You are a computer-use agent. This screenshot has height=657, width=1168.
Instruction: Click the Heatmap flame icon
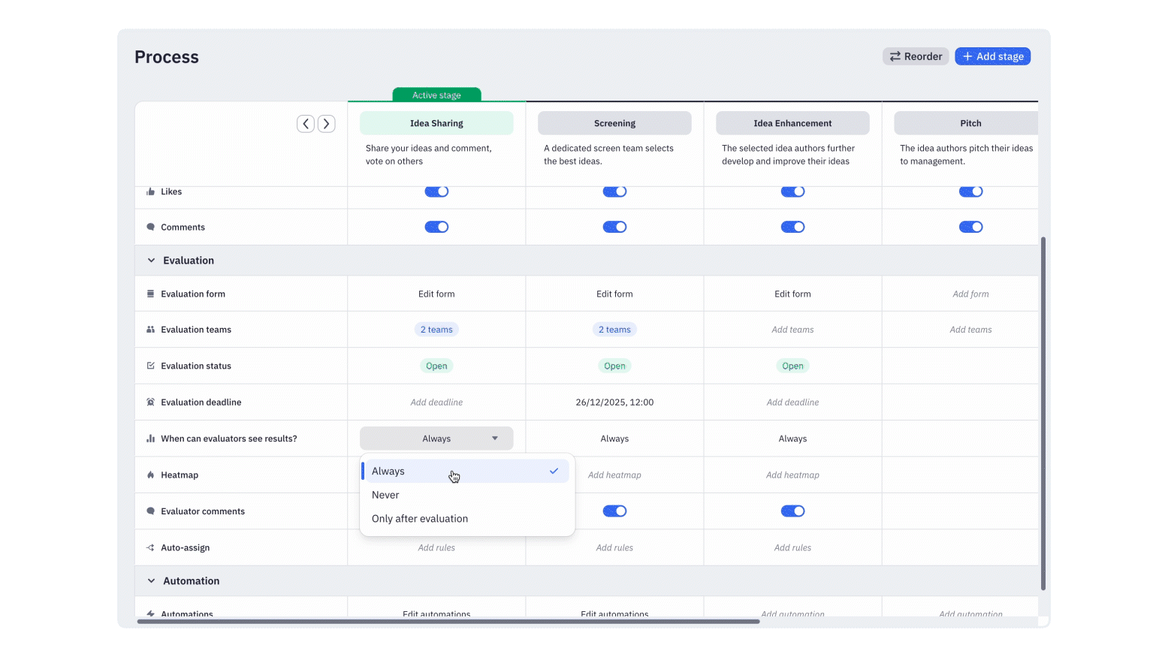[150, 475]
